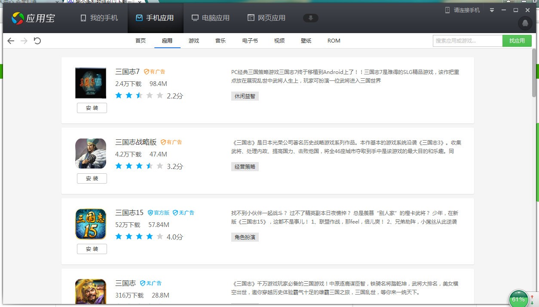Click the green 找应用 search button
Viewport: 539px width, 307px height.
(x=517, y=41)
